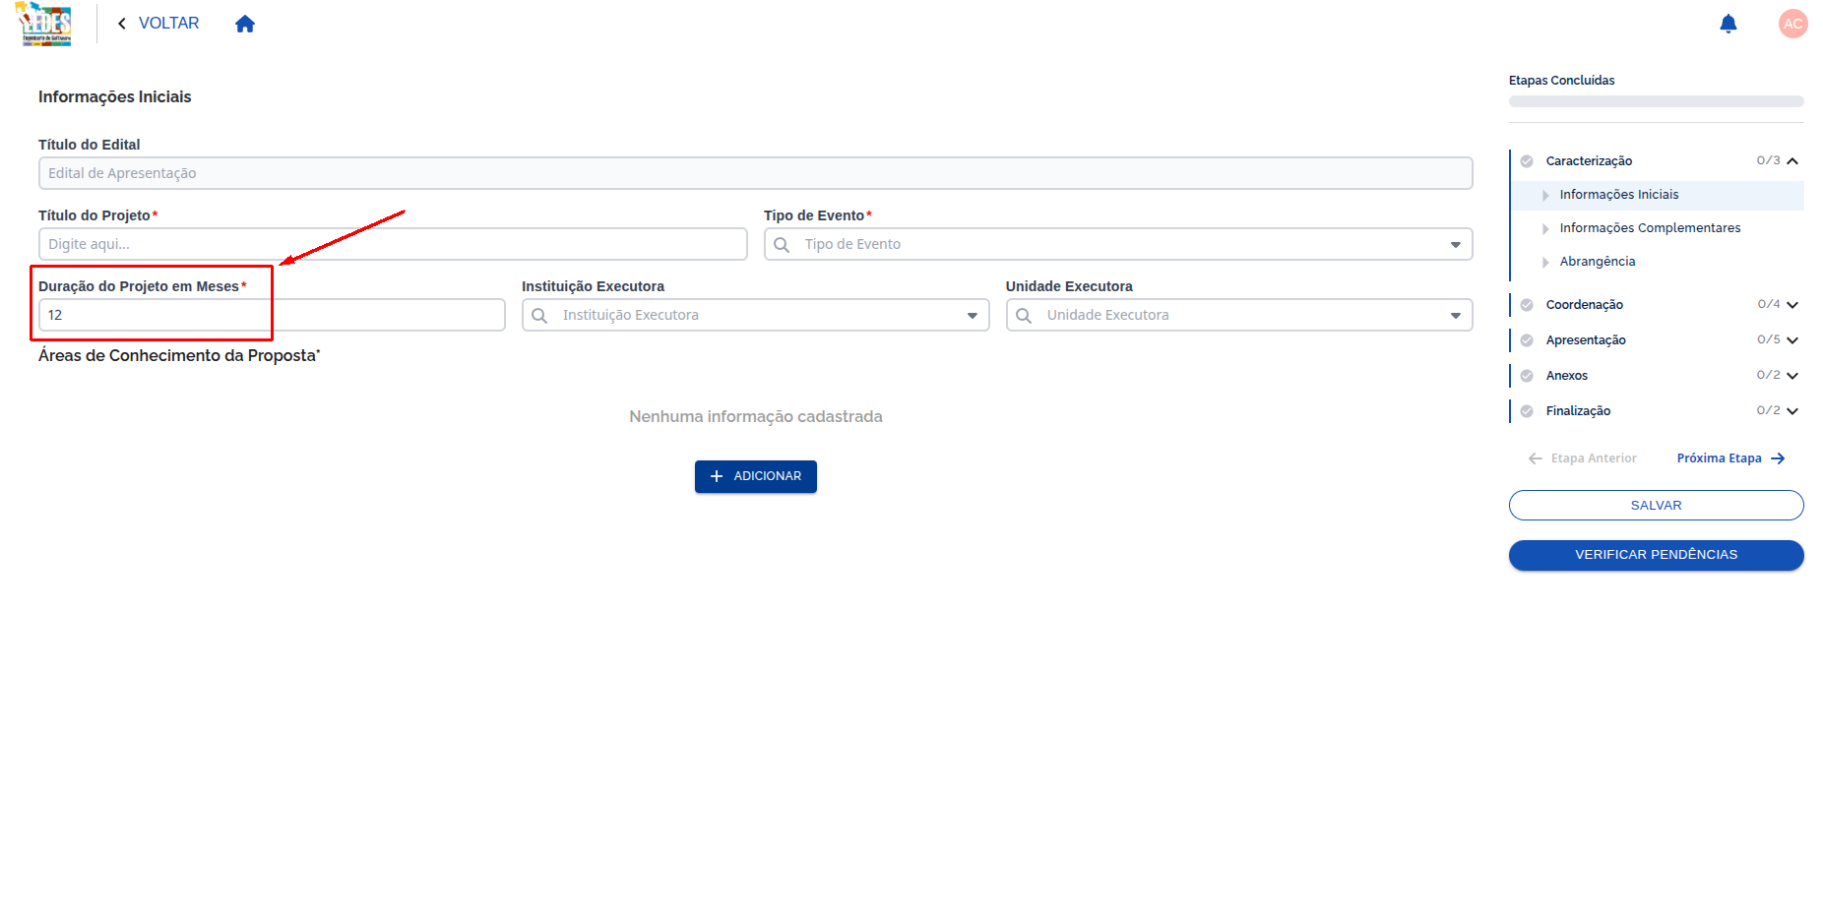Image resolution: width=1823 pixels, height=915 pixels.
Task: Focus the Título do Projeto field
Action: coord(393,244)
